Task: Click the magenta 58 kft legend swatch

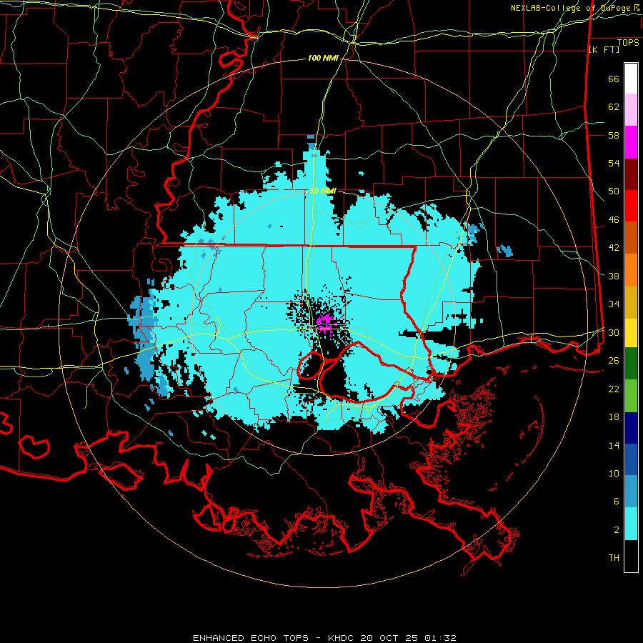Action: click(631, 142)
